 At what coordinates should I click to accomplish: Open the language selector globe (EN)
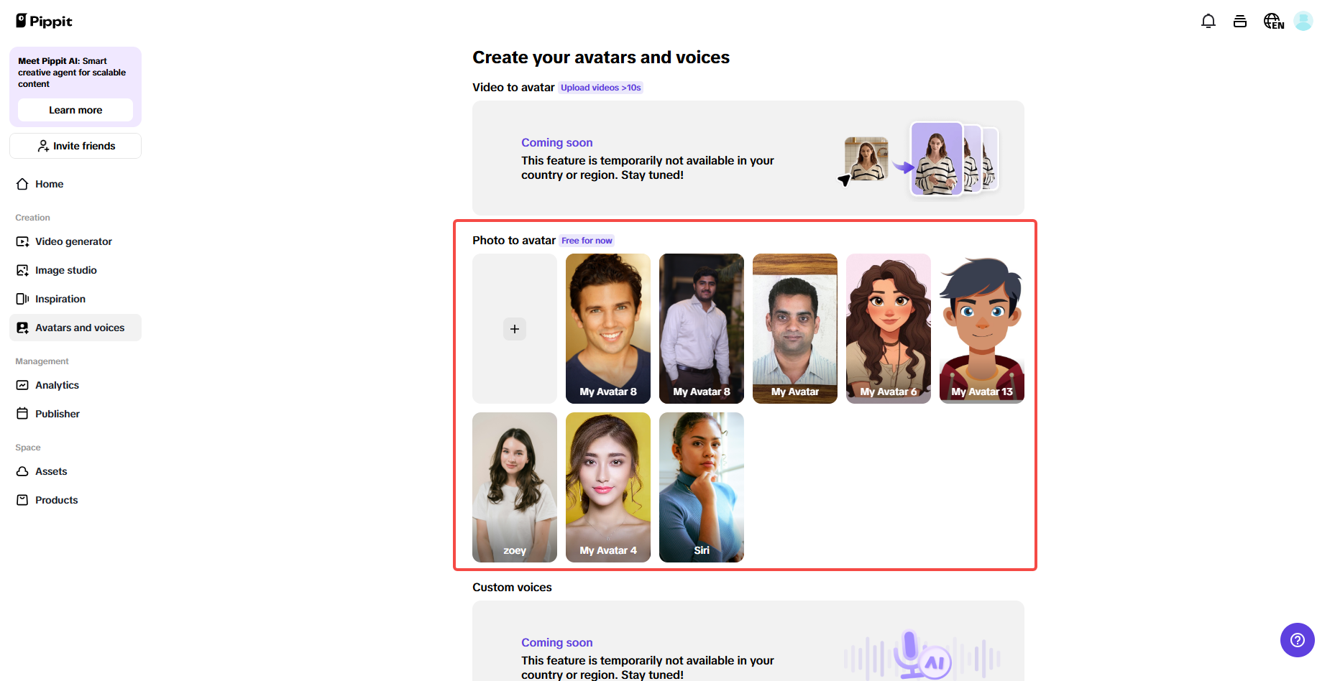tap(1274, 22)
